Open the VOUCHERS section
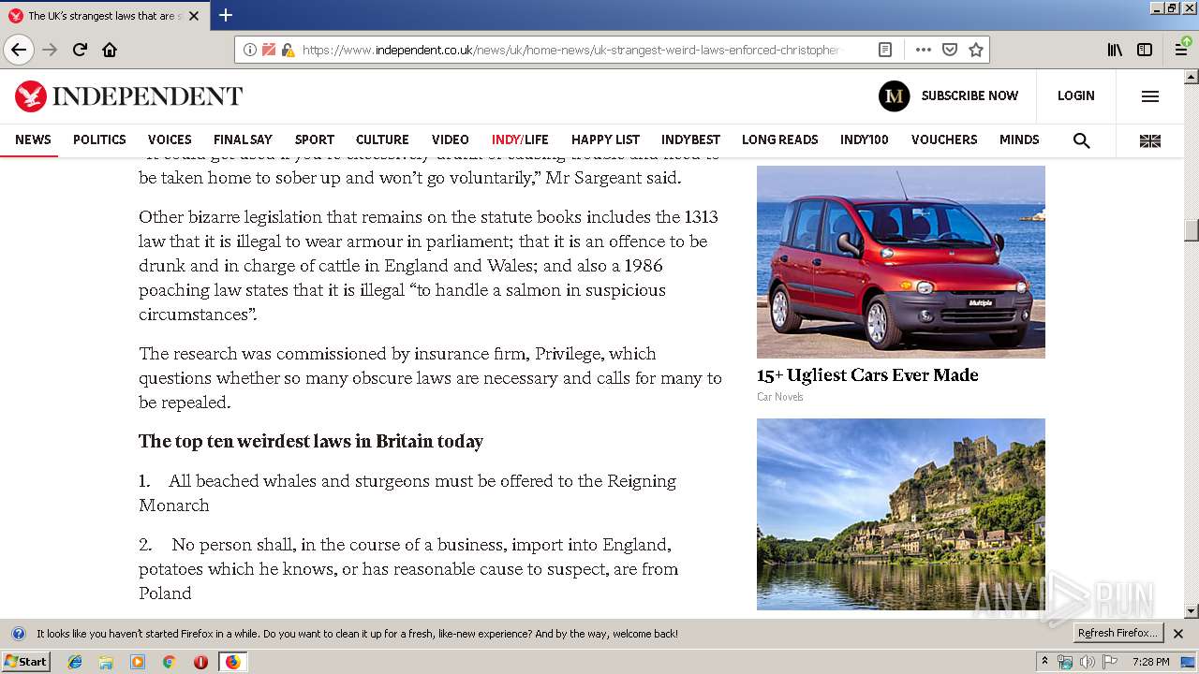Image resolution: width=1199 pixels, height=674 pixels. (944, 139)
